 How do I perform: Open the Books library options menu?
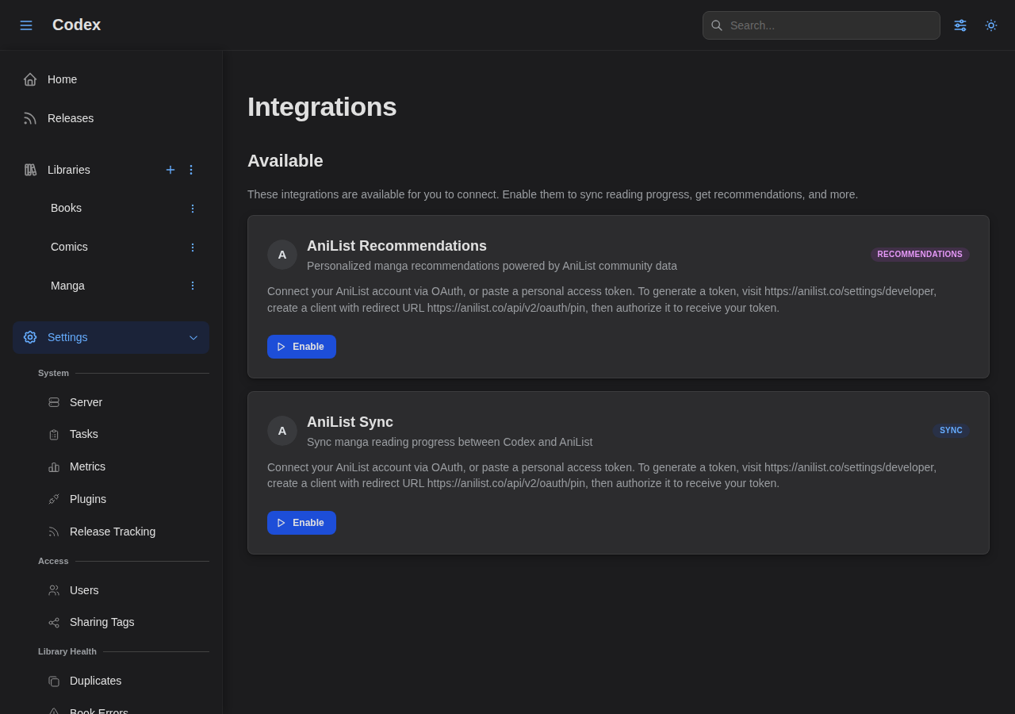pos(192,209)
